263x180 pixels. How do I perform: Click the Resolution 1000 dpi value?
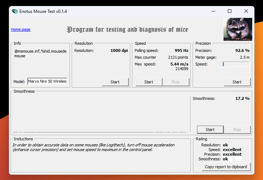coord(119,50)
